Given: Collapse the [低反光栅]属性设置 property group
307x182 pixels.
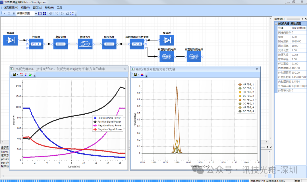Looking at the screenshot, I should [276, 23].
